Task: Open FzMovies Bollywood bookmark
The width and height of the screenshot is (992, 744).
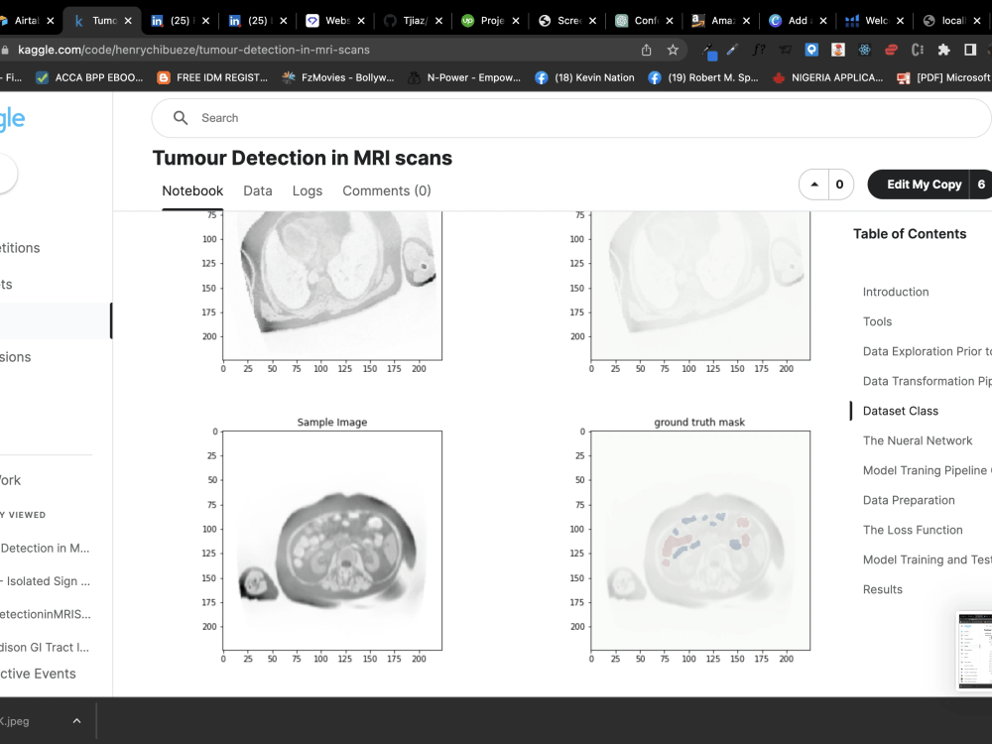Action: pyautogui.click(x=338, y=77)
